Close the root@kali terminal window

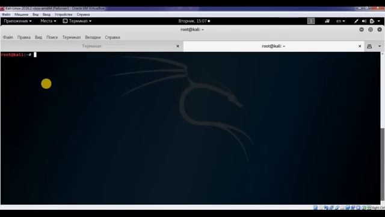tap(380, 30)
